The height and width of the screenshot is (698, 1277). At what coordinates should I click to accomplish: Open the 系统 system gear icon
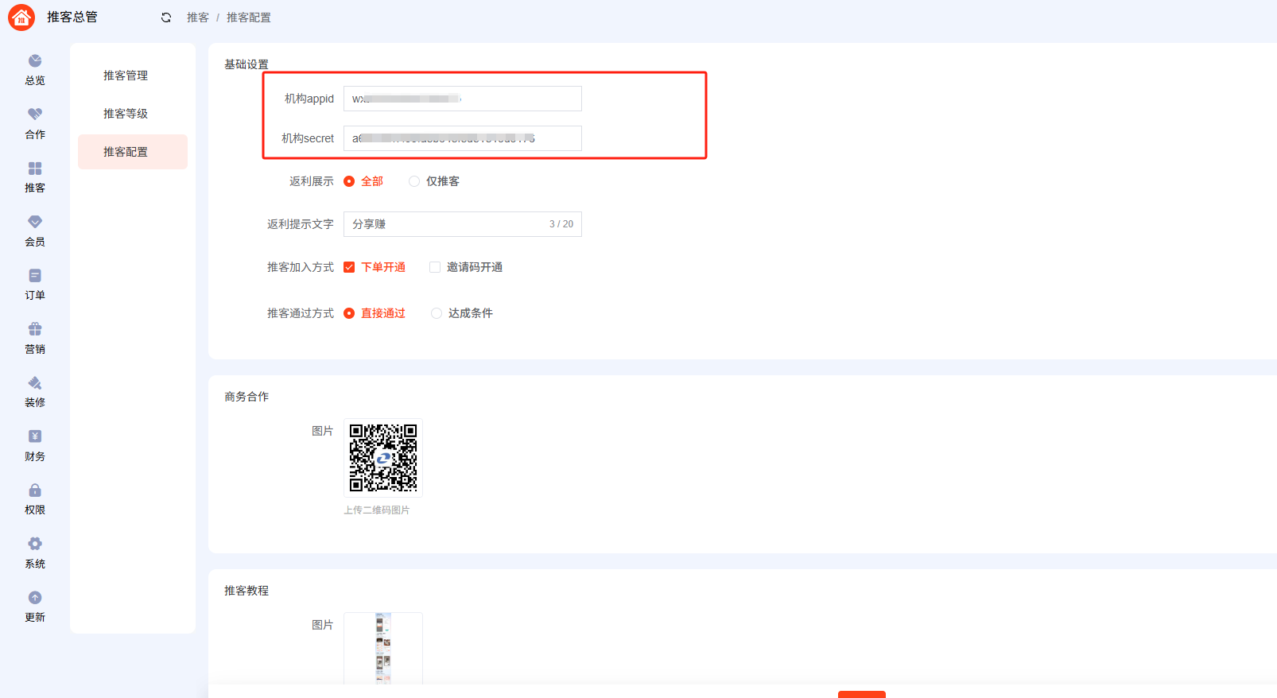35,544
